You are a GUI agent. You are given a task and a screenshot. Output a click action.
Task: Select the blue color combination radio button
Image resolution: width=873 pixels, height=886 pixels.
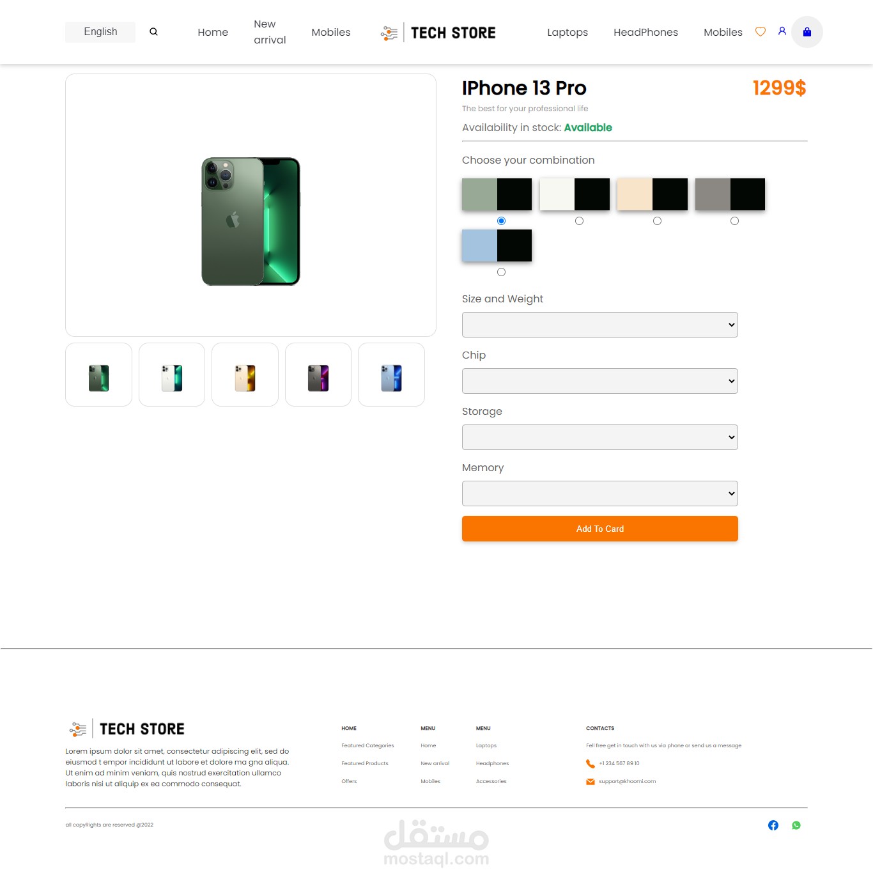(501, 272)
